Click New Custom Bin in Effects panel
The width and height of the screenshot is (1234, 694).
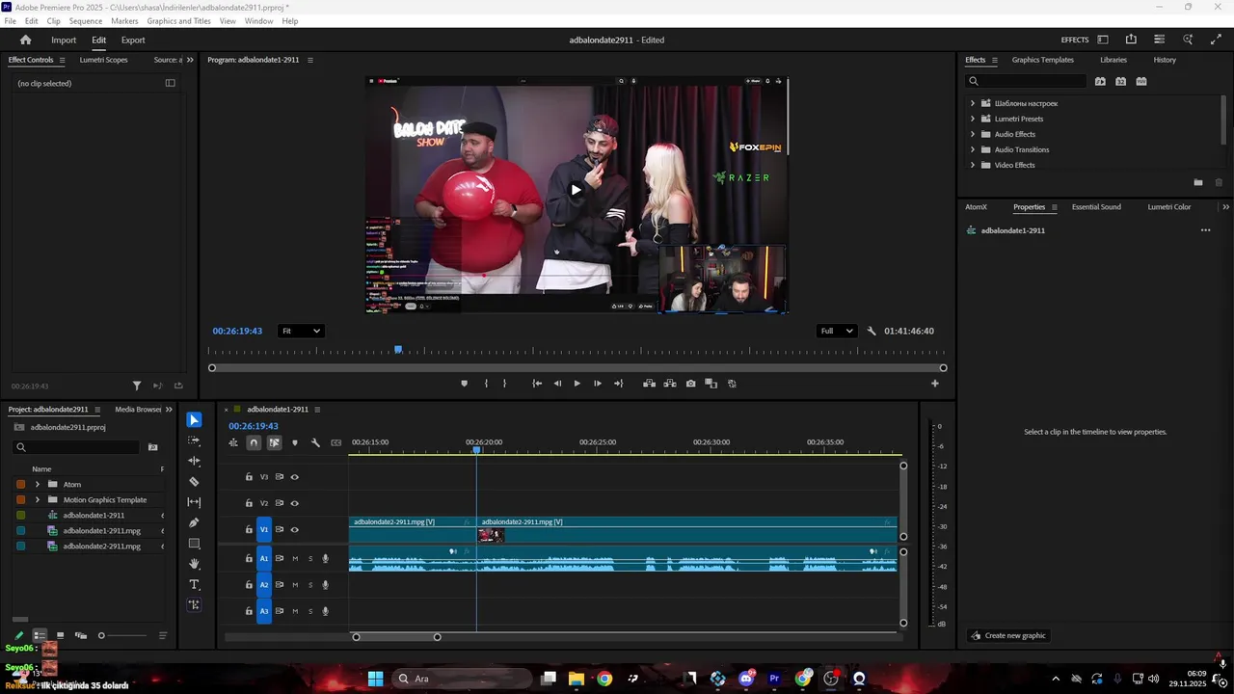click(1197, 182)
